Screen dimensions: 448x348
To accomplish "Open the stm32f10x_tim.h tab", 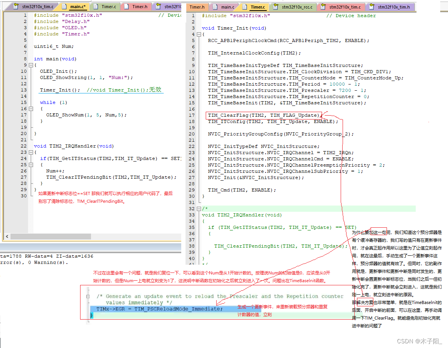I will (390, 7).
